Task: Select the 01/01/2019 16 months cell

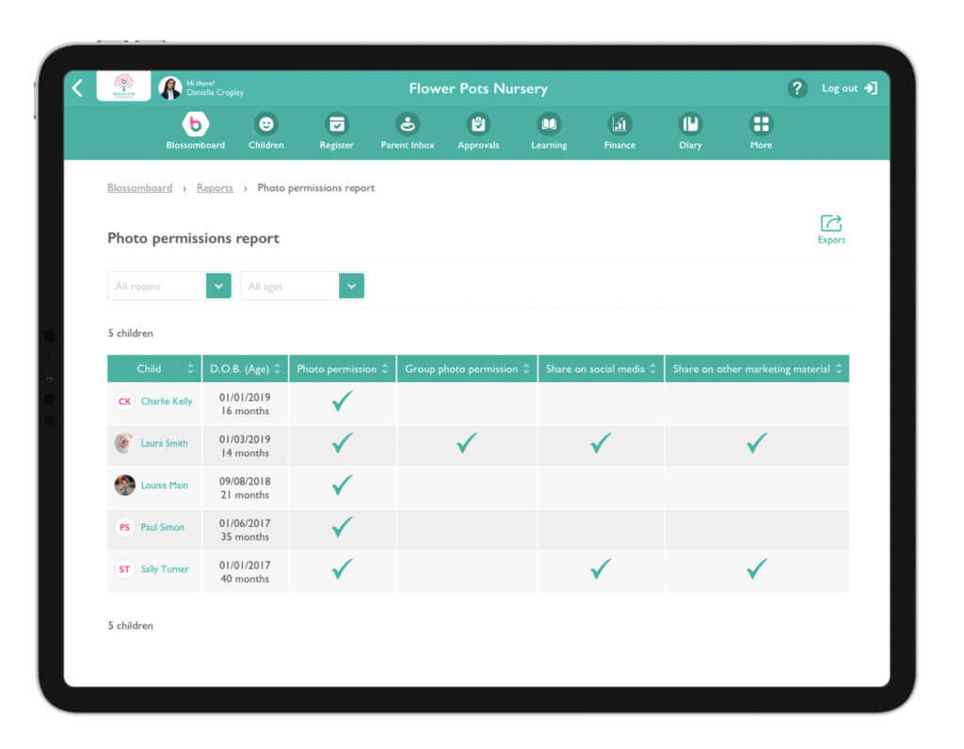Action: [x=245, y=404]
